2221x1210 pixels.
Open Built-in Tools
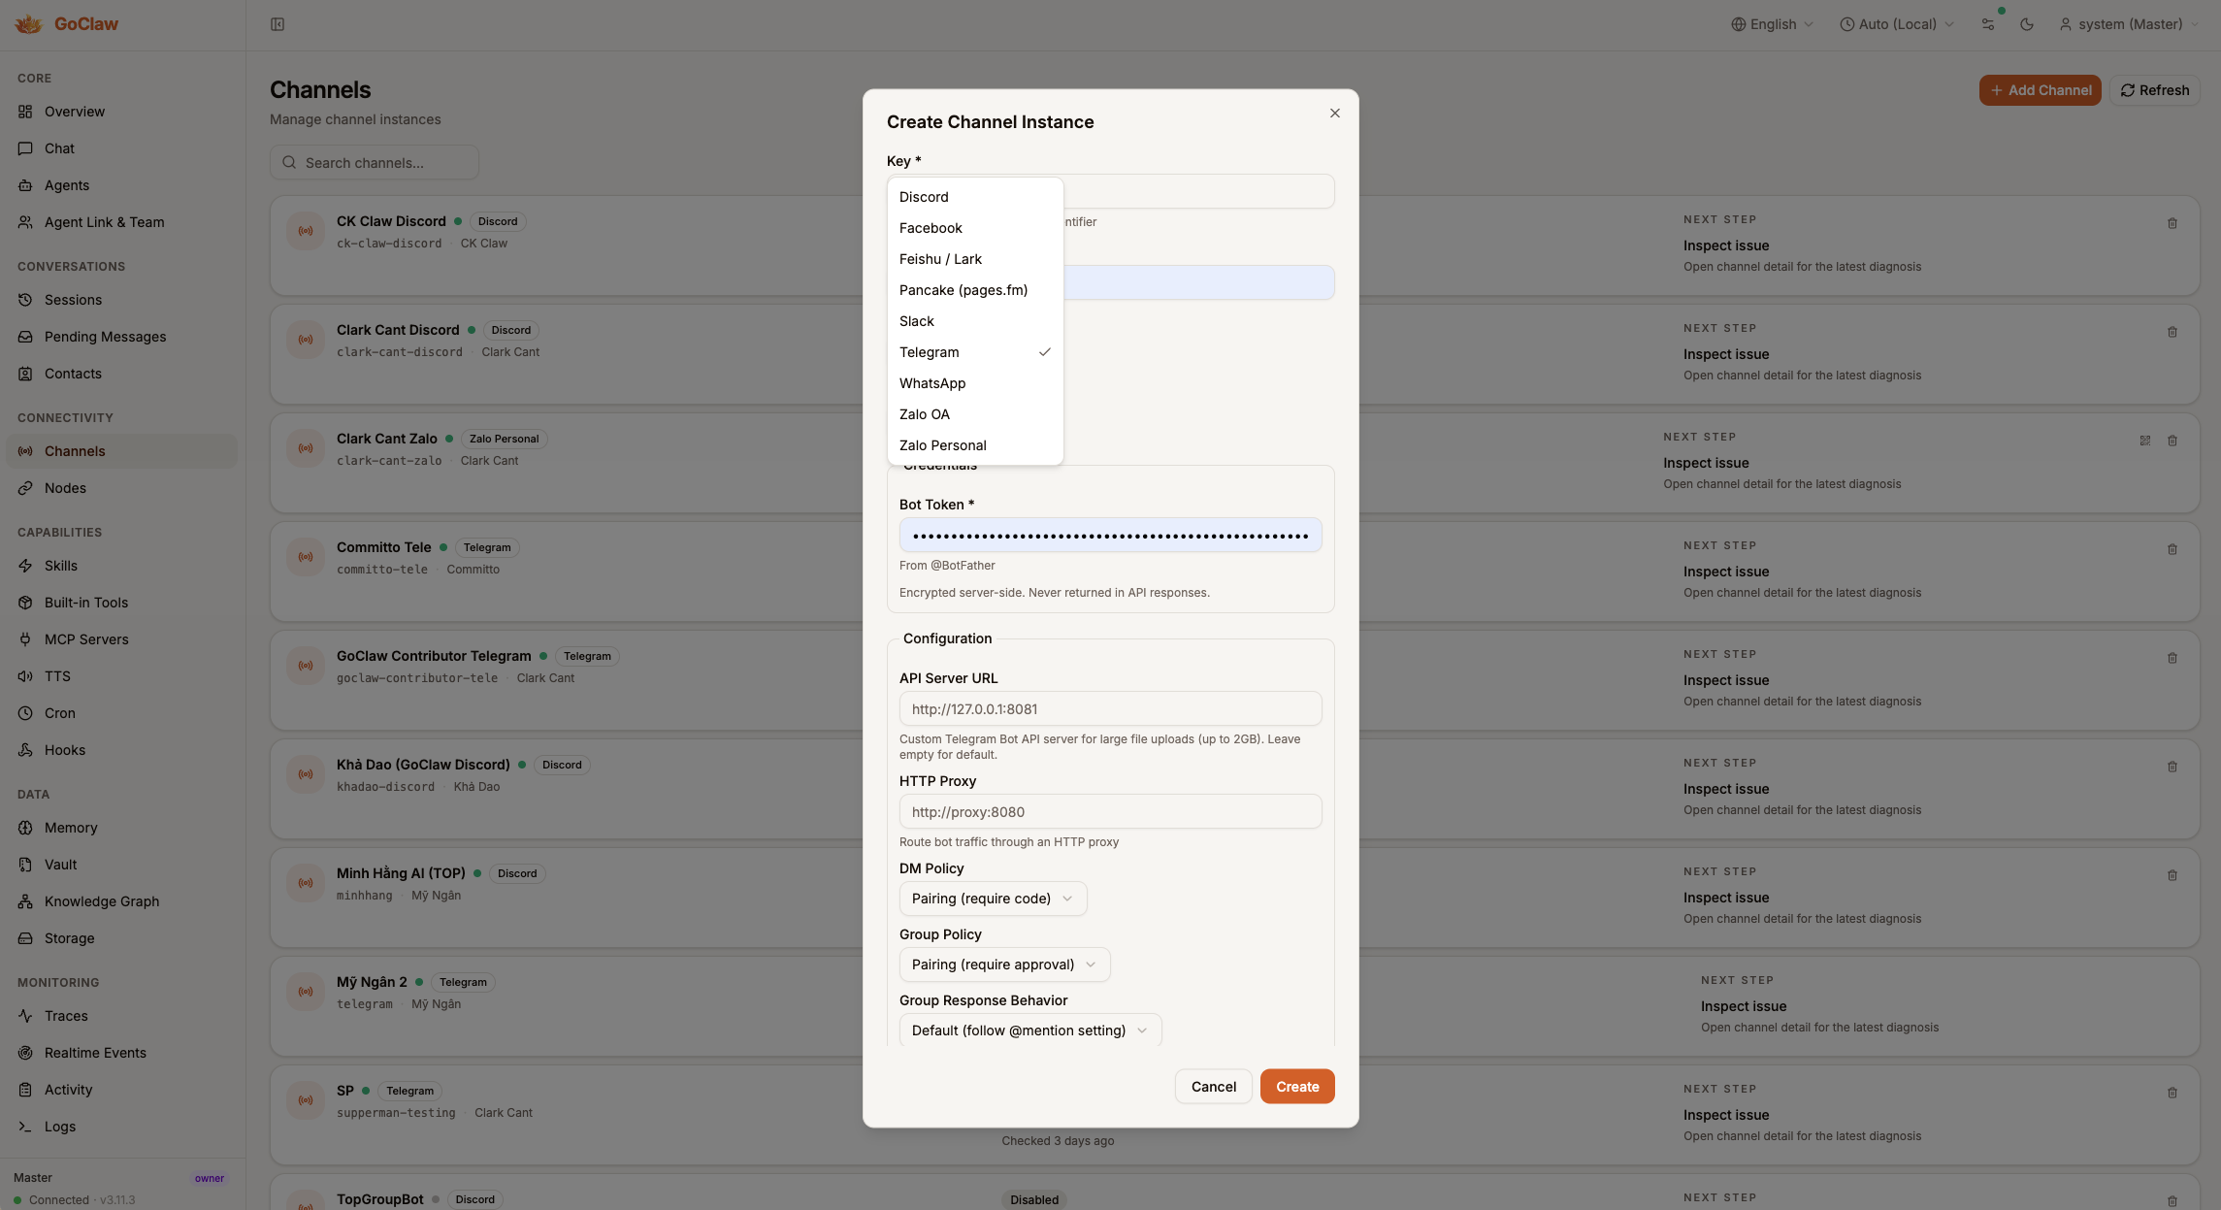pos(122,603)
